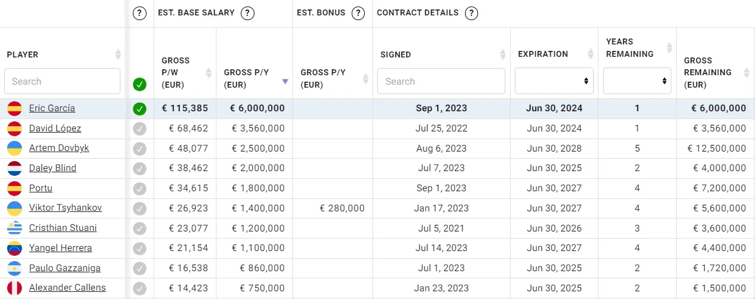755x299 pixels.
Task: Sort by Gross P/W column arrows
Action: click(209, 73)
